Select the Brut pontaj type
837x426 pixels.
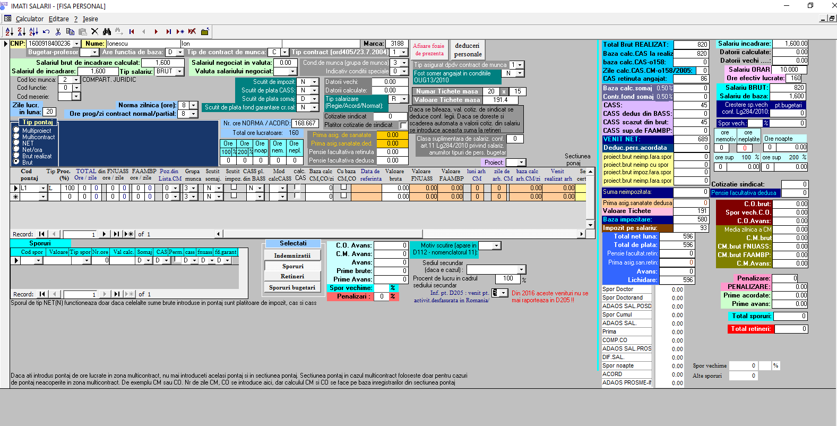16,162
